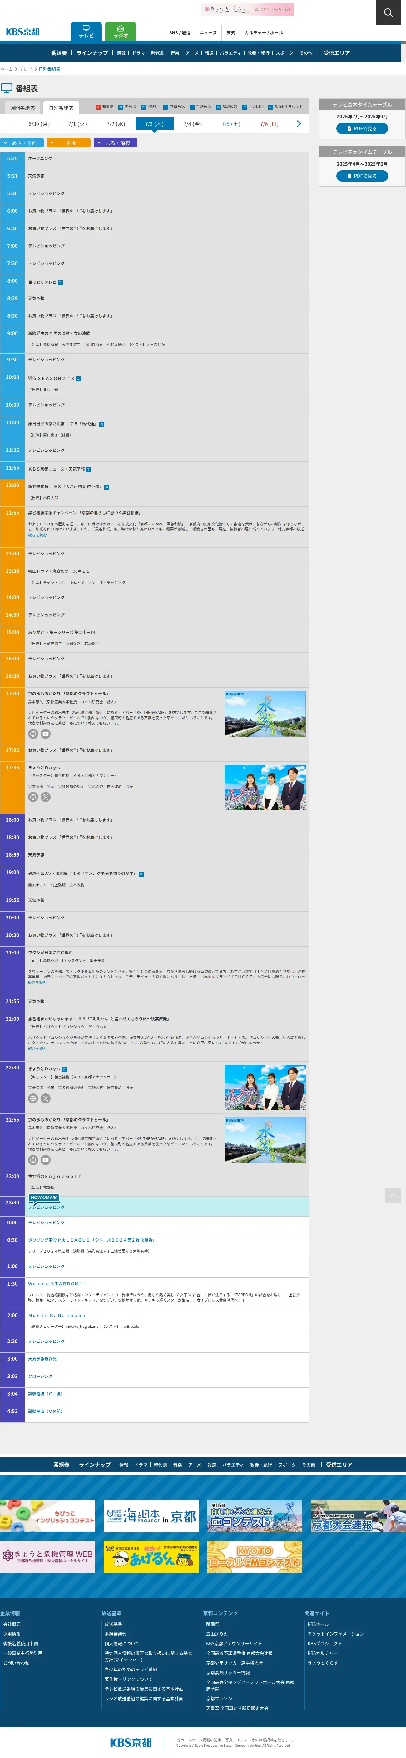
Task: Open X icon for 17:35 きょうとDays
Action: point(46,796)
